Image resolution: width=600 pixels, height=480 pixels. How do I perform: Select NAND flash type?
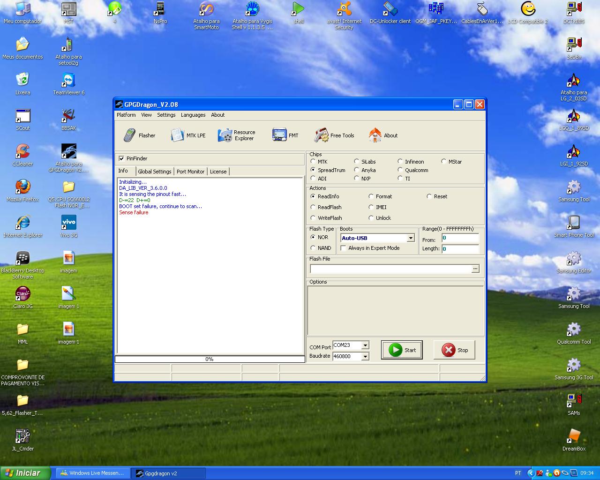pyautogui.click(x=313, y=248)
